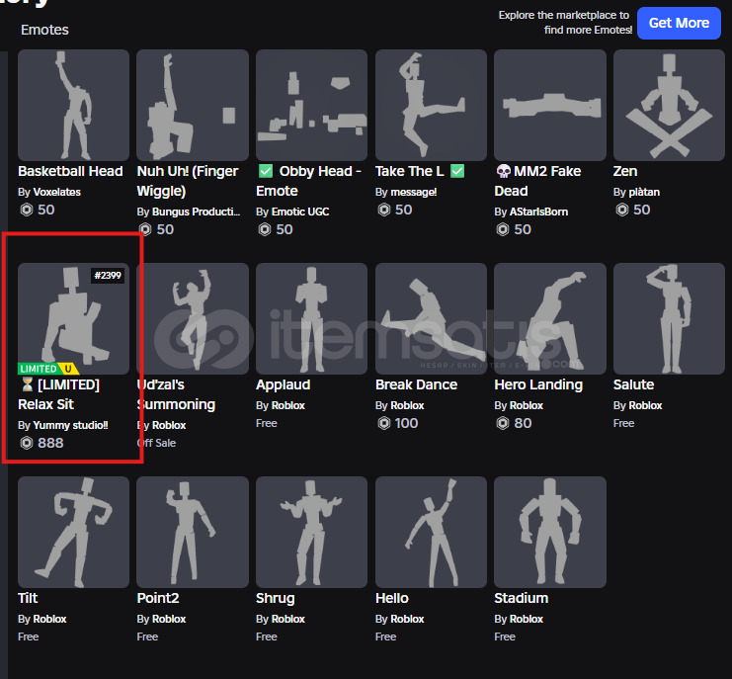Click the Hello title link
The height and width of the screenshot is (679, 732).
click(x=391, y=598)
